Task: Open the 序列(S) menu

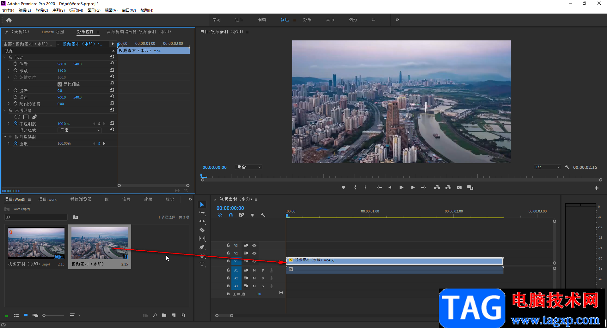Action: [x=58, y=10]
